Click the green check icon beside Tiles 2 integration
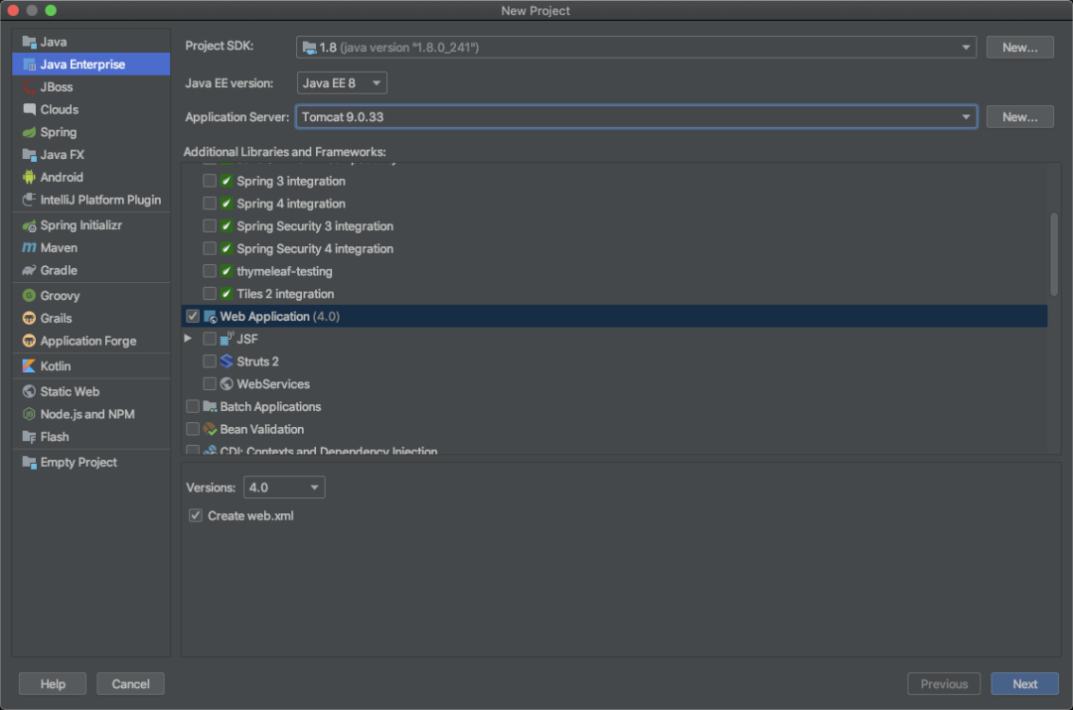Screen dimensions: 1073x710 (227, 294)
